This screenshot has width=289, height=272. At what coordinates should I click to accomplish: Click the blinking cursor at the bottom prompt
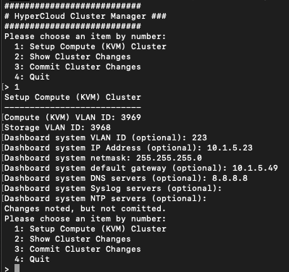click(17, 268)
